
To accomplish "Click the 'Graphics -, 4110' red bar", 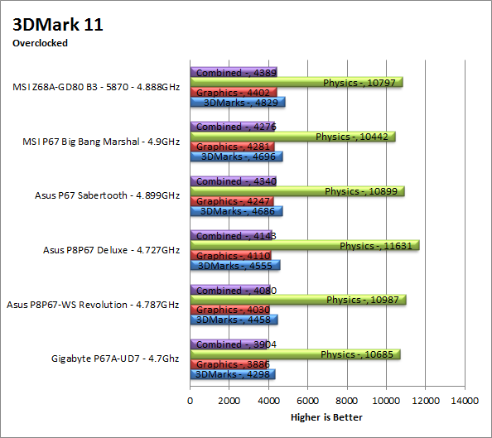I will coord(231,255).
